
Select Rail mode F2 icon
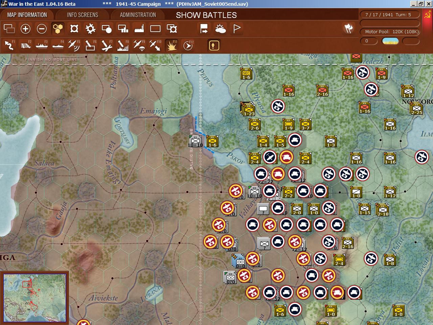pos(25,45)
